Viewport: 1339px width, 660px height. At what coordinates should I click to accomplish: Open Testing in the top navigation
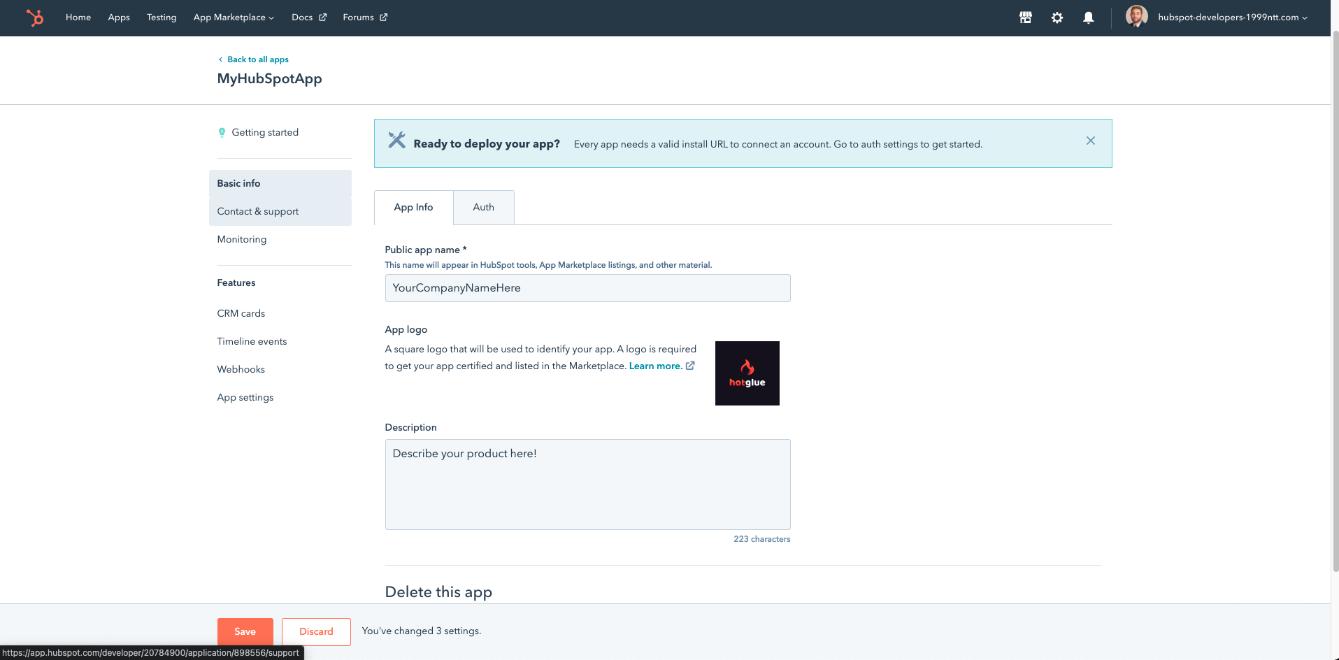click(162, 17)
